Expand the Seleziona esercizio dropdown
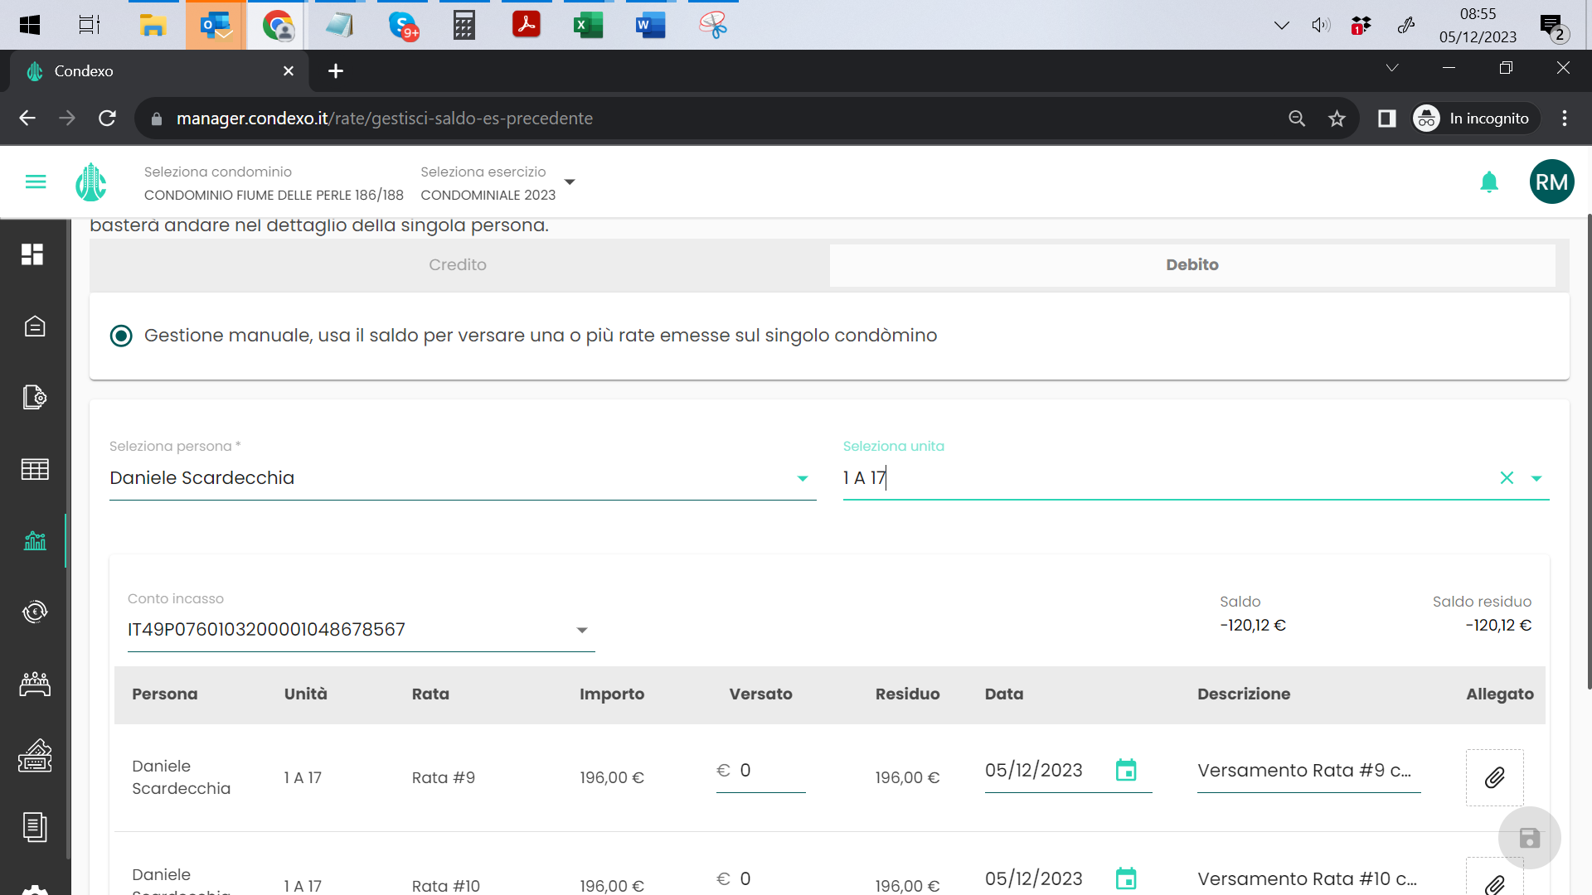The height and width of the screenshot is (895, 1592). pos(570,182)
